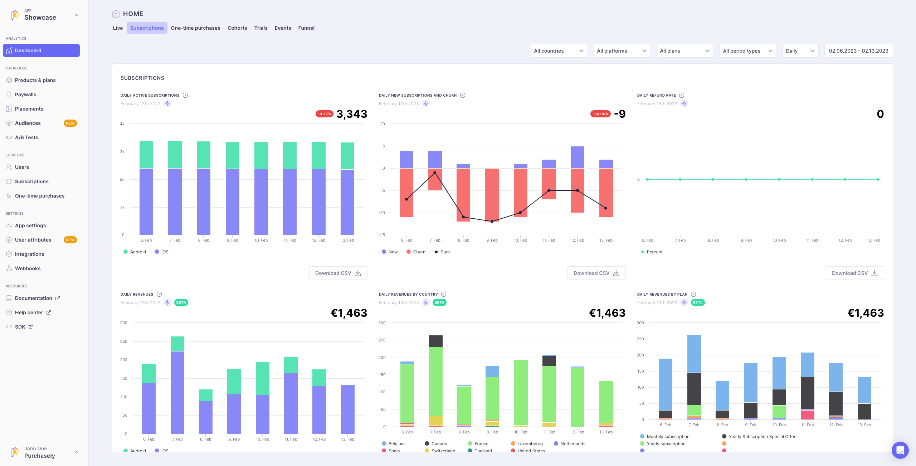Open the Intercom chat bubble
This screenshot has height=466, width=916.
(900, 450)
